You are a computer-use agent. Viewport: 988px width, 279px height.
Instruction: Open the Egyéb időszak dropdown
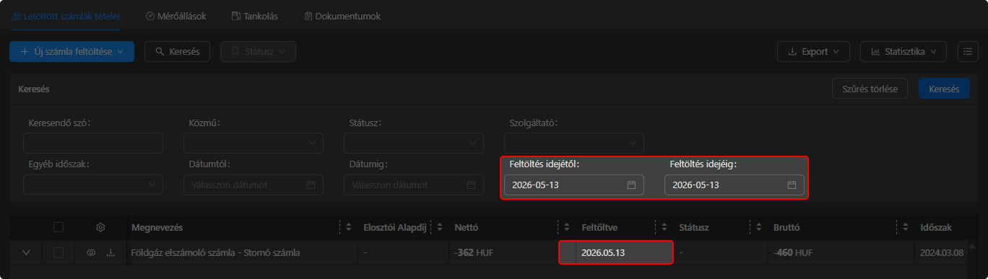click(x=93, y=185)
